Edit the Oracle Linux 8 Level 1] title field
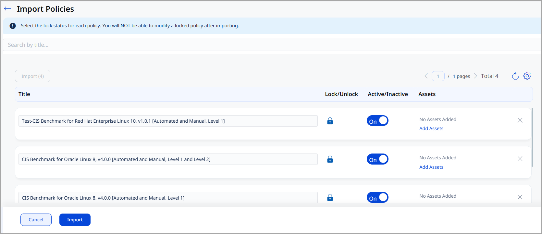Image resolution: width=542 pixels, height=234 pixels. pos(168,198)
